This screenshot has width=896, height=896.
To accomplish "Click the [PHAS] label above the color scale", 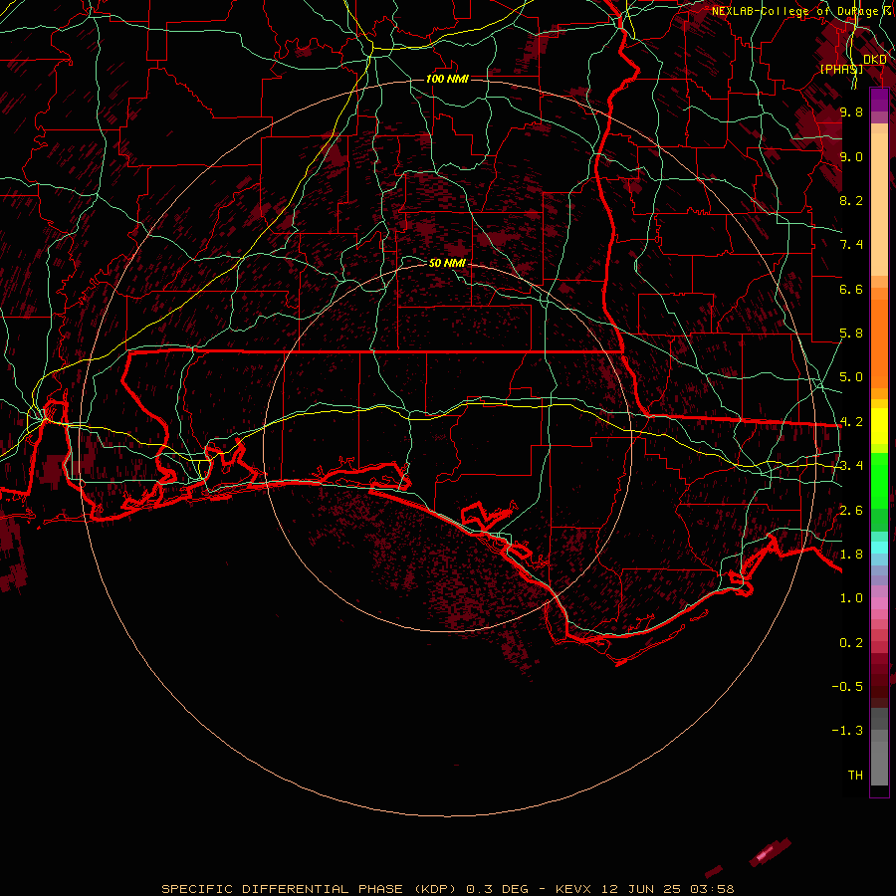I will tap(841, 69).
